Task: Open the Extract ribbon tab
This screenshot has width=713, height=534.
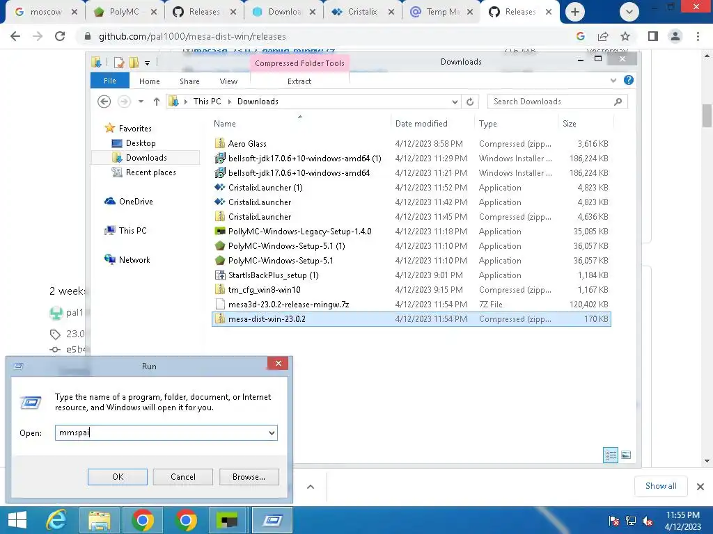Action: (x=299, y=81)
